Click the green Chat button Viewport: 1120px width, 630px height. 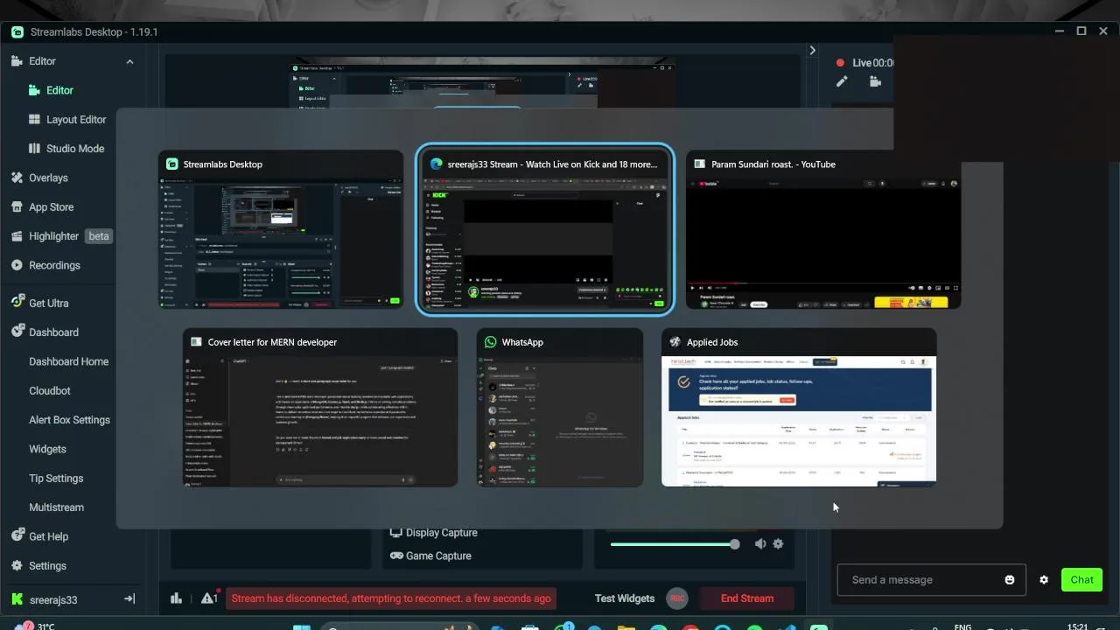1082,579
